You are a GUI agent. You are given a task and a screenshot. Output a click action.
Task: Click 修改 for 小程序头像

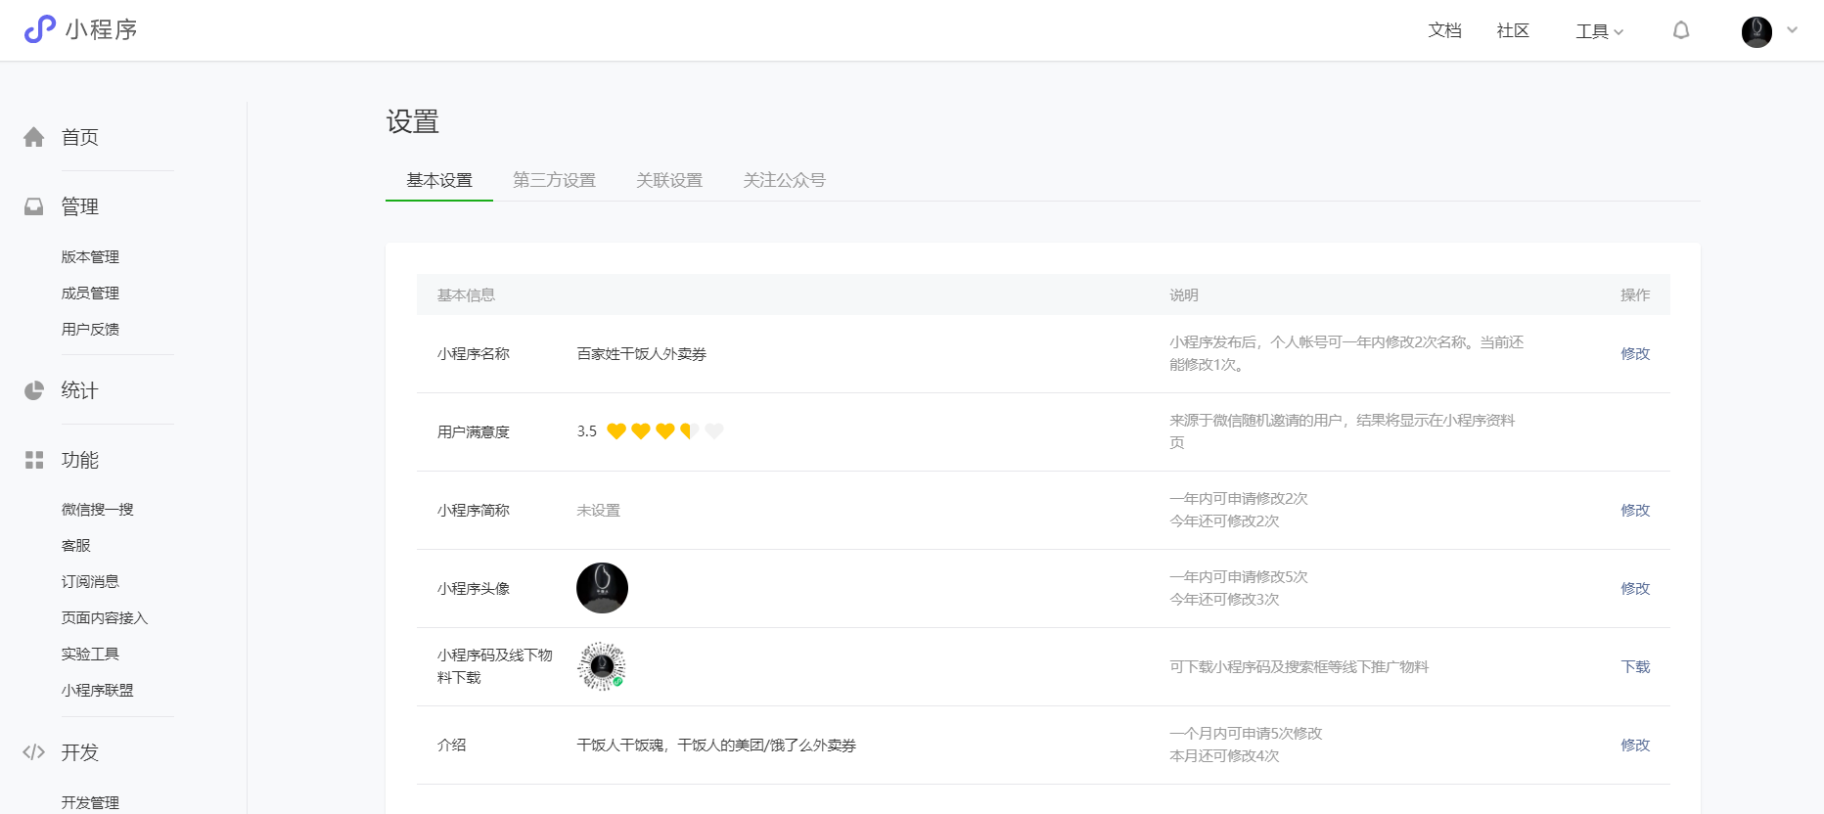tap(1635, 588)
